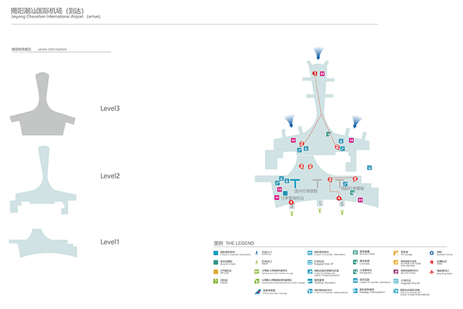This screenshot has height=309, width=463.
Task: Click the green Inquiry question mark legend icon
Action: pyautogui.click(x=217, y=281)
